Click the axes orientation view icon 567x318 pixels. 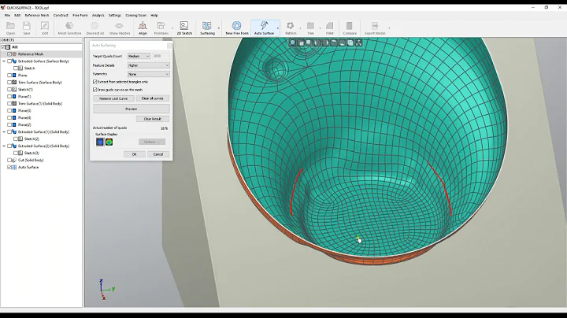click(359, 43)
